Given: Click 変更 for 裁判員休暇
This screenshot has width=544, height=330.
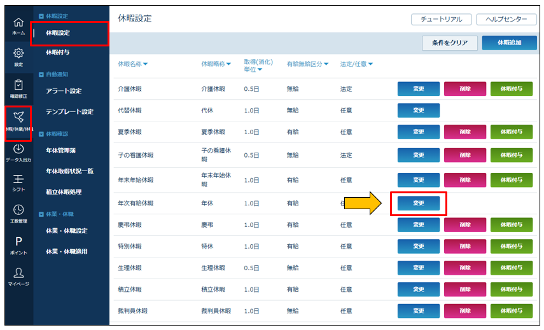Looking at the screenshot, I should tap(419, 310).
